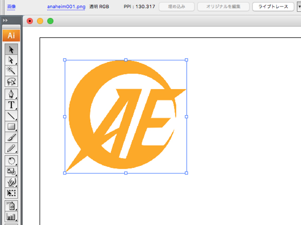Viewport: 301px width, 225px height.
Task: Click the ライブトレース button
Action: click(x=273, y=7)
